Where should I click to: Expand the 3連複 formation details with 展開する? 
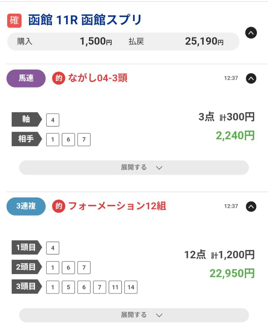134,315
